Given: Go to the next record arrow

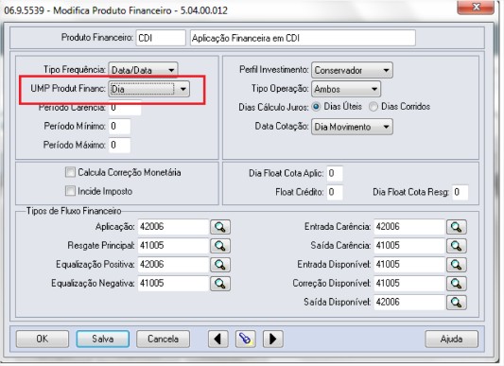Looking at the screenshot, I should click(273, 339).
